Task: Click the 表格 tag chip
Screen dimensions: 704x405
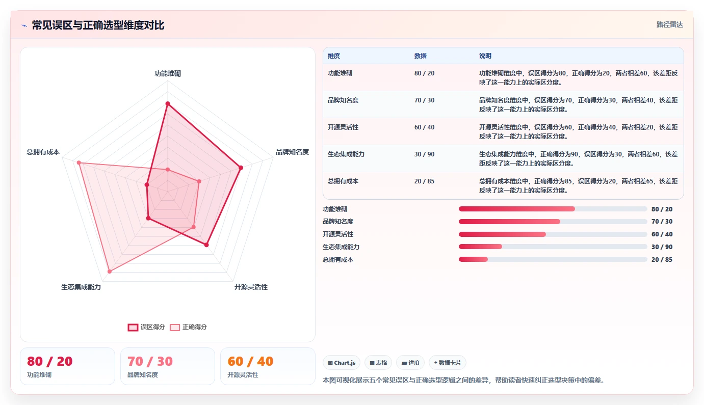Action: point(378,363)
